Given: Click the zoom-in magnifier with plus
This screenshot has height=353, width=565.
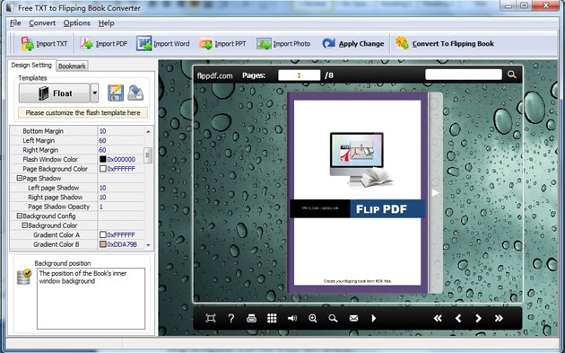Looking at the screenshot, I should click(313, 318).
